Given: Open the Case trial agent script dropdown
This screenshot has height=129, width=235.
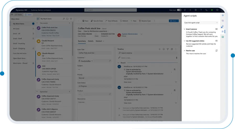Looking at the screenshot, I should 201,23.
